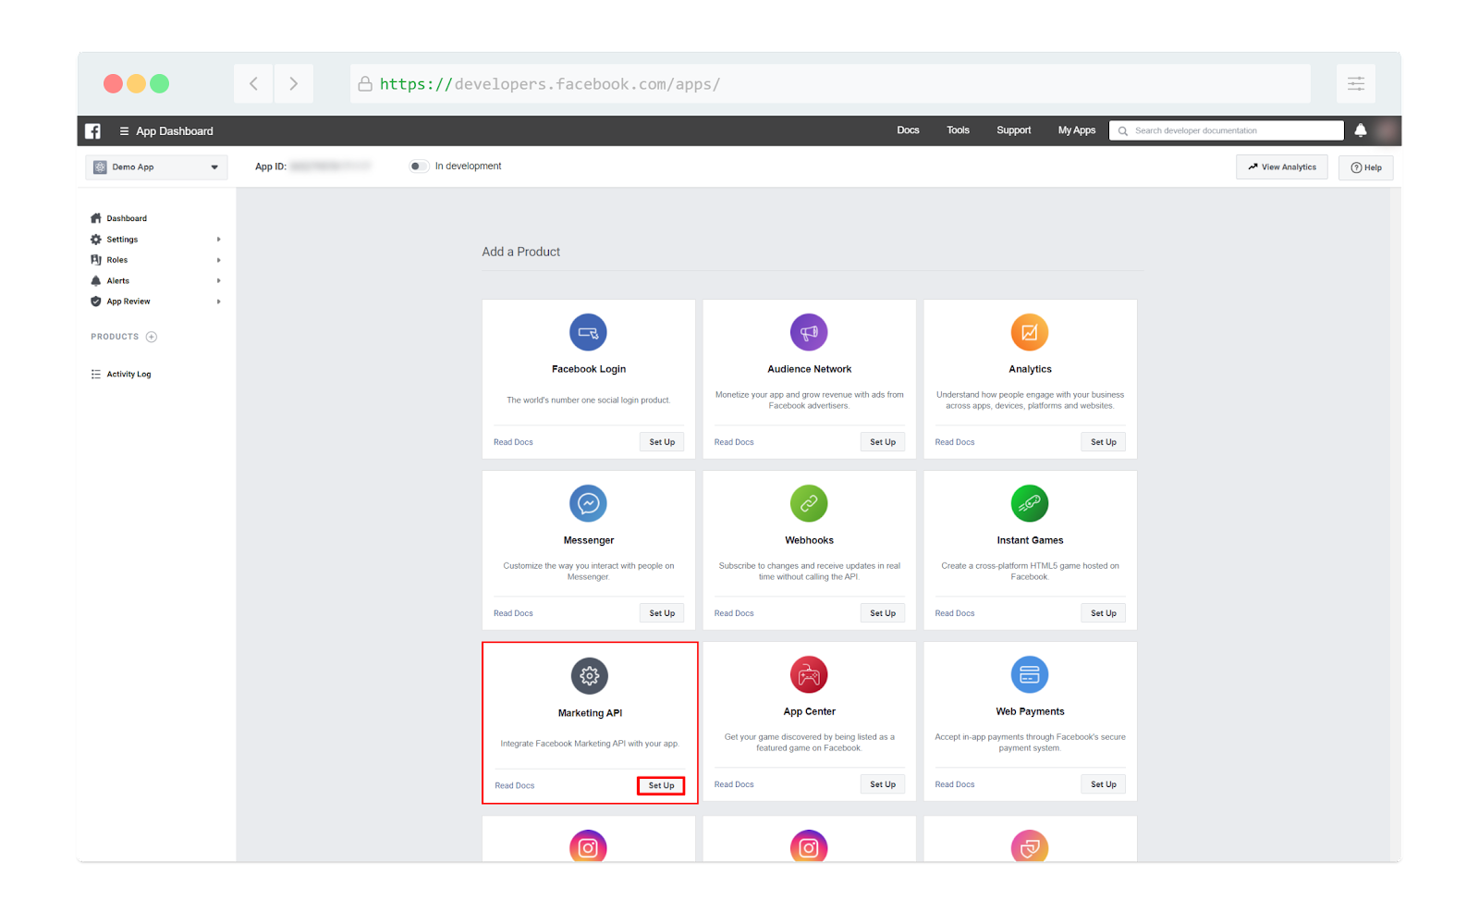
Task: Click the first Instagram icon at bottom
Action: coord(588,846)
